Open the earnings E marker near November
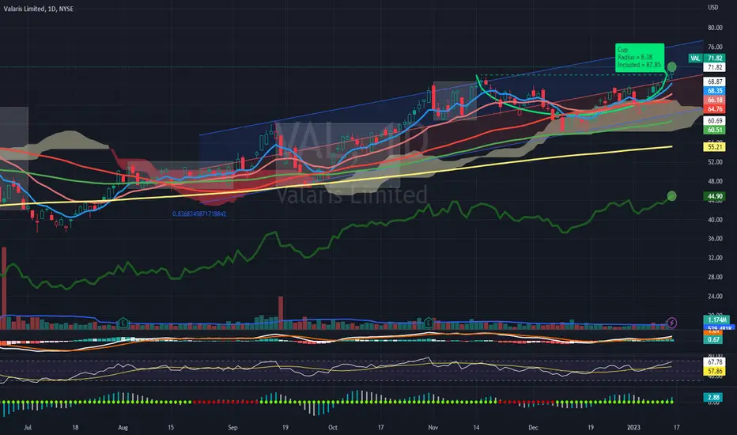The image size is (737, 435). click(x=429, y=323)
